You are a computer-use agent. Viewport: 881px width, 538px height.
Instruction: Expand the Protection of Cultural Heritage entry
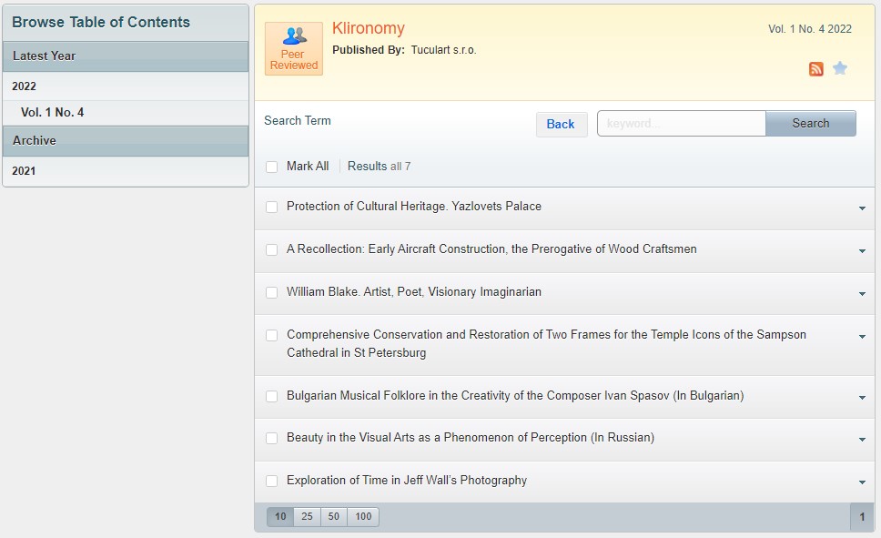pos(862,208)
